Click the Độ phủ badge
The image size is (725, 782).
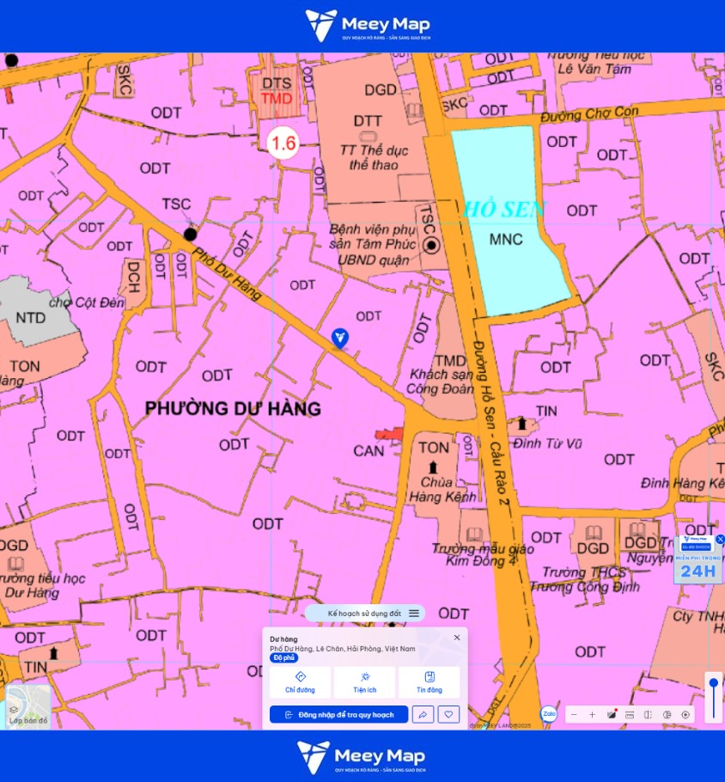point(283,657)
